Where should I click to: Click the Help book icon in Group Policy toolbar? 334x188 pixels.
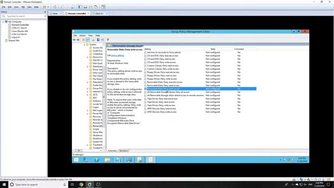pos(98,40)
